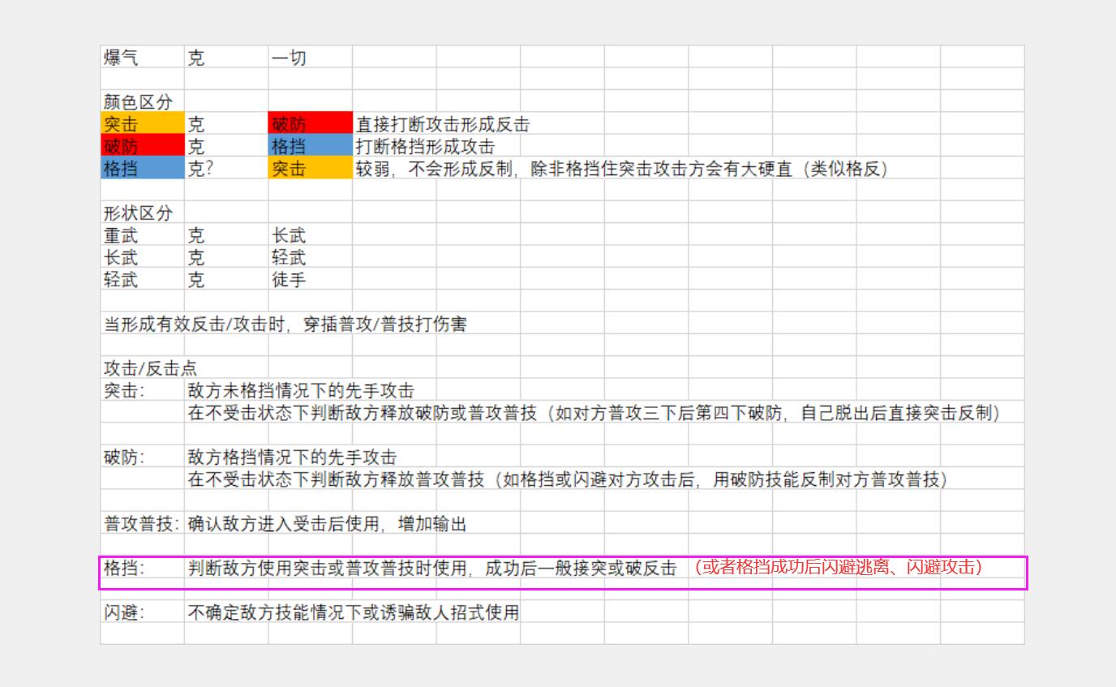Click the 颜色区分 heading cell
Screen dimensions: 1116x687
142,101
